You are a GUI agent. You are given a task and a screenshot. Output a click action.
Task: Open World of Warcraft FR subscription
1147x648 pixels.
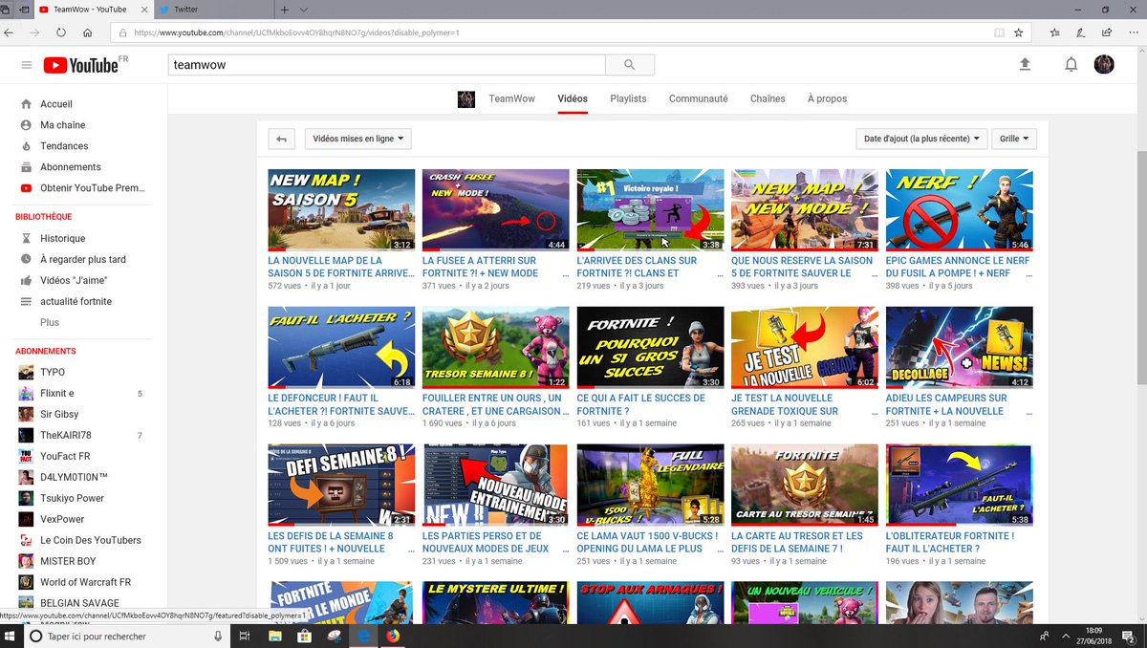(x=85, y=582)
